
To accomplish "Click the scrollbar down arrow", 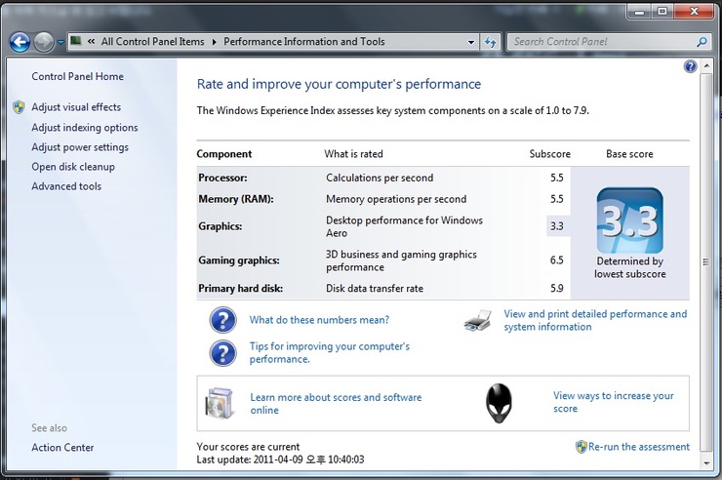I will click(706, 463).
